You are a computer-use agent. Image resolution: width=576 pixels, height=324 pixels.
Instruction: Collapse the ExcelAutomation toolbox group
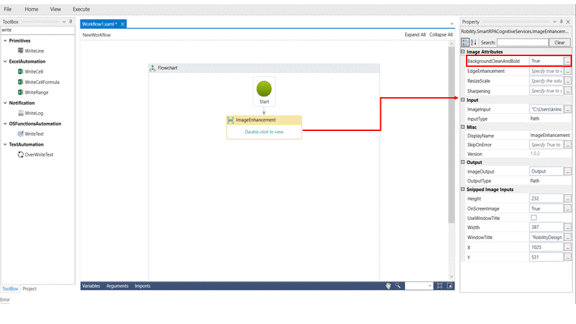pyautogui.click(x=5, y=61)
